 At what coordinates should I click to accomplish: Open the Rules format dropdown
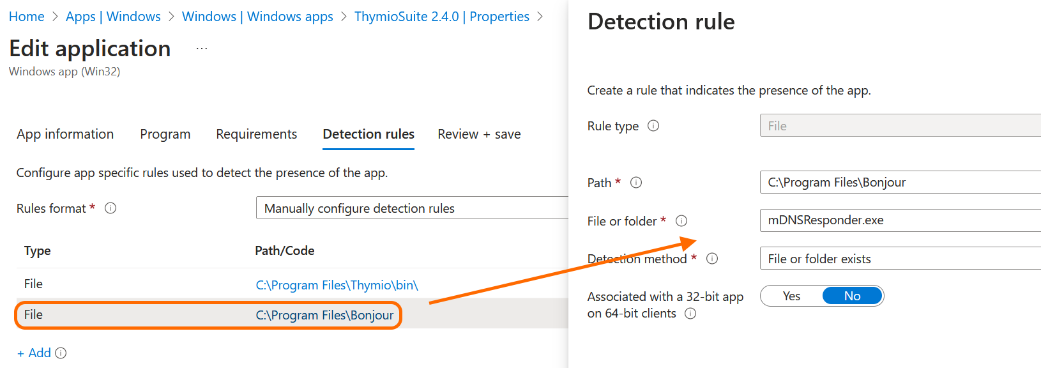click(x=412, y=208)
